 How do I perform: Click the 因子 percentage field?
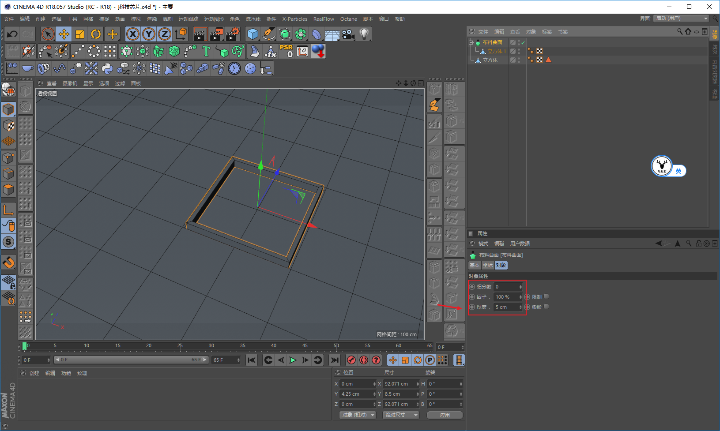506,297
